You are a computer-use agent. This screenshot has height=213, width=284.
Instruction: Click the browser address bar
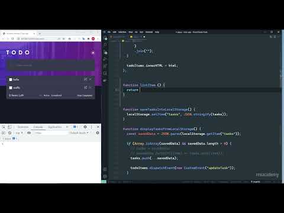[37, 39]
